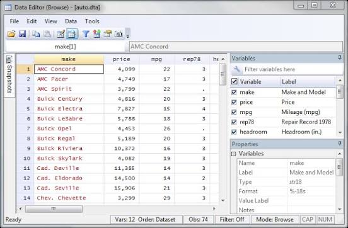
Task: Select the Browse mode toolbar icon
Action: coord(72,34)
